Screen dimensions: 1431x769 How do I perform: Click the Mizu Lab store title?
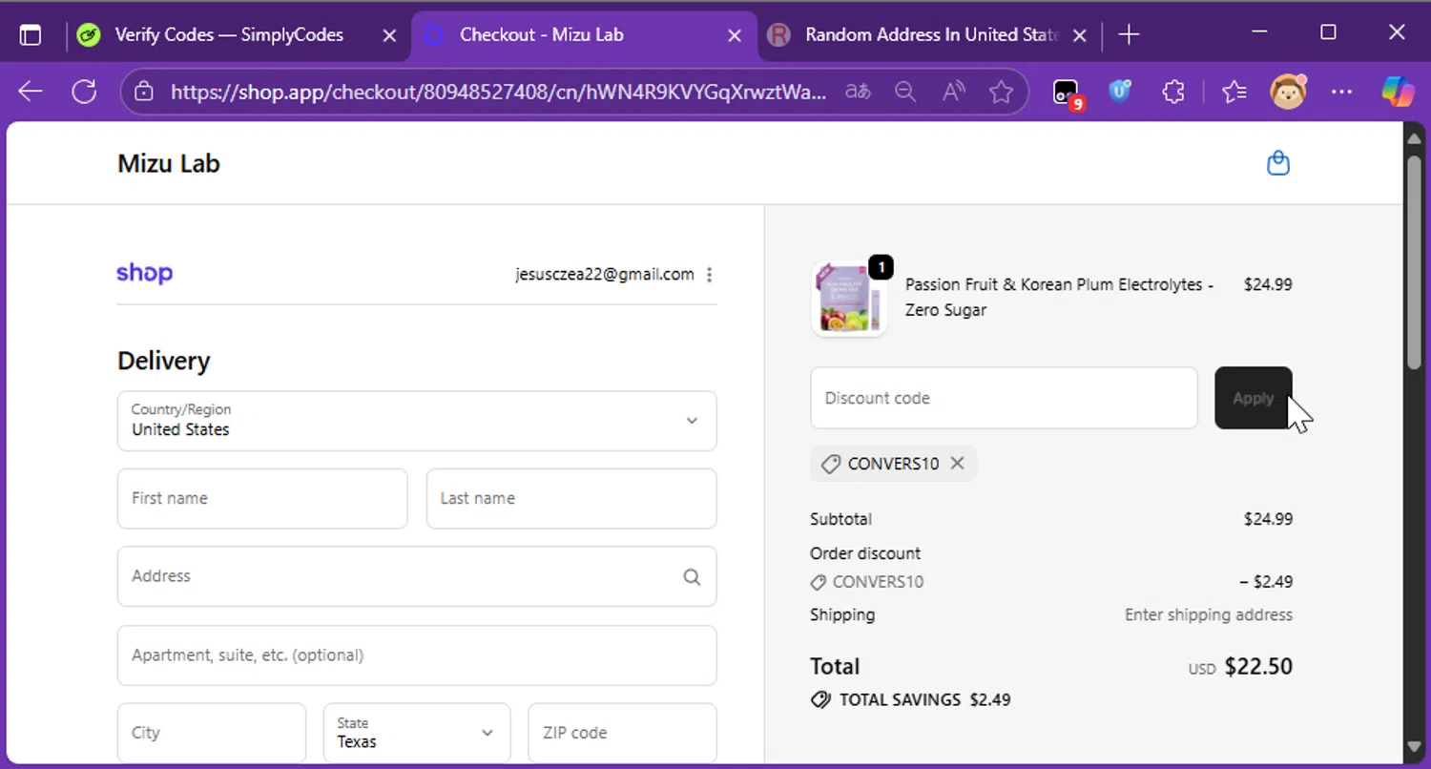[x=169, y=163]
